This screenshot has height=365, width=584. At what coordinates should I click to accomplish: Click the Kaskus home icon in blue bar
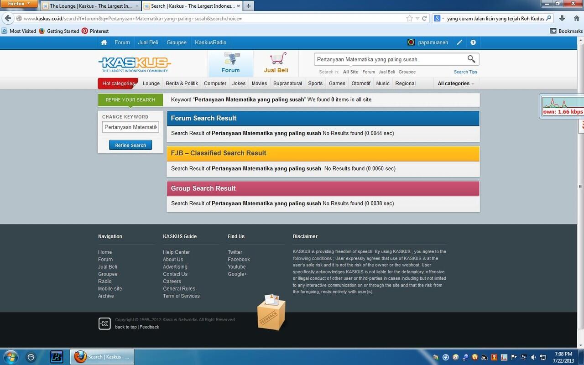pyautogui.click(x=104, y=42)
